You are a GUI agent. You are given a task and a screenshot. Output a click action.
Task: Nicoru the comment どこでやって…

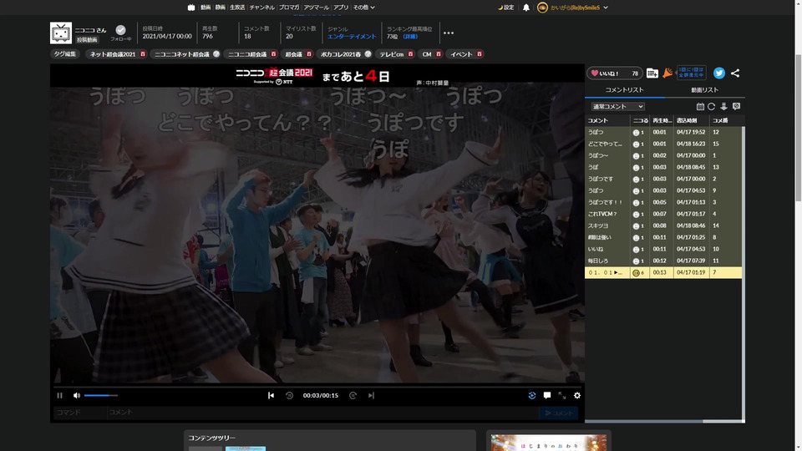(636, 144)
